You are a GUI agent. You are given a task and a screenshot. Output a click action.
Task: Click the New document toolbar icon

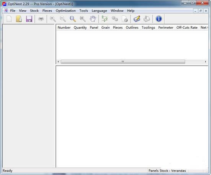9,19
